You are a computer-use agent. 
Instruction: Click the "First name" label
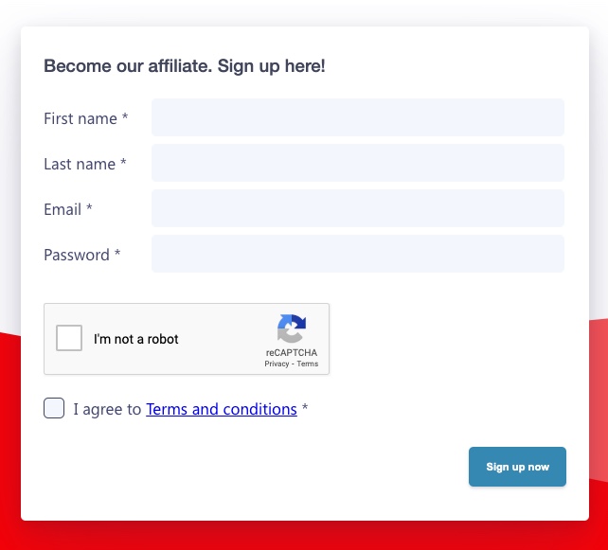pyautogui.click(x=80, y=118)
